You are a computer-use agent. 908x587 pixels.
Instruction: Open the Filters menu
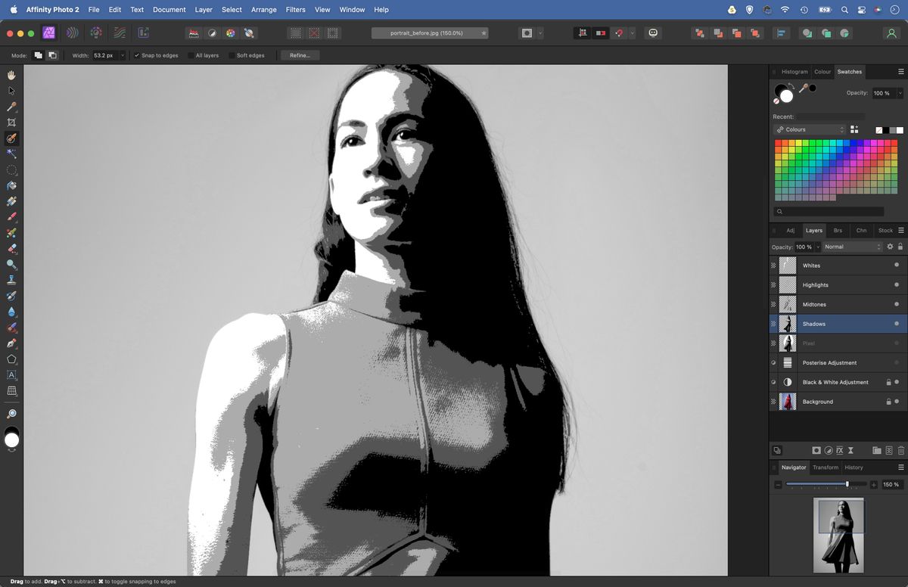pyautogui.click(x=295, y=10)
